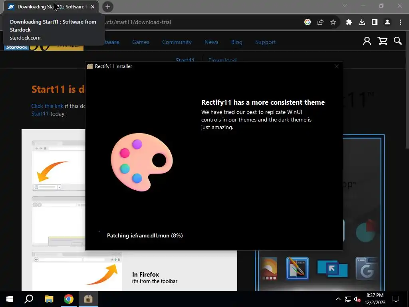
Task: Switch to Chrome on the taskbar
Action: [69, 299]
